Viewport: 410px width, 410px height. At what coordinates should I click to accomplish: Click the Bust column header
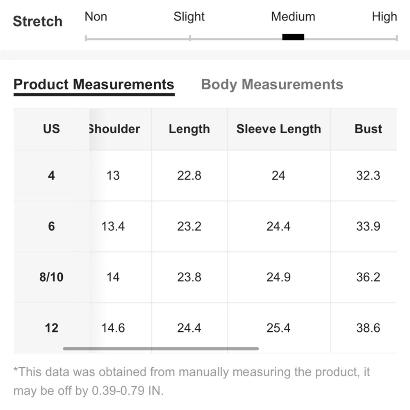click(368, 129)
